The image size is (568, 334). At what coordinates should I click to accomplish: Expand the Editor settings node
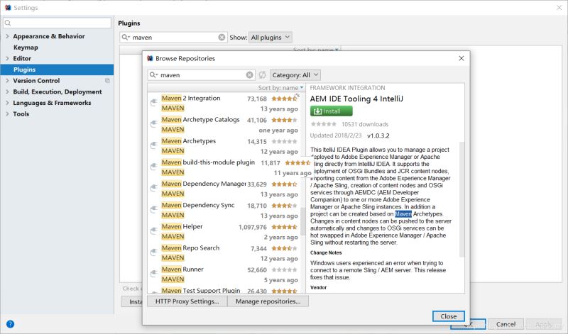[7, 58]
